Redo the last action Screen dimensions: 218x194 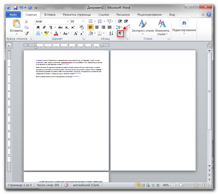(30, 8)
